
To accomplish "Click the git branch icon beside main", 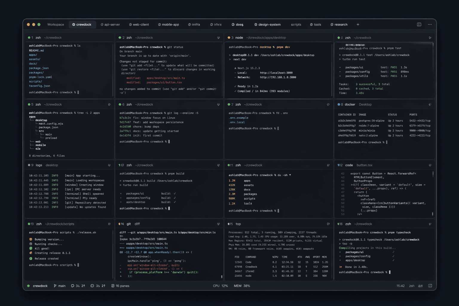I will (x=55, y=286).
